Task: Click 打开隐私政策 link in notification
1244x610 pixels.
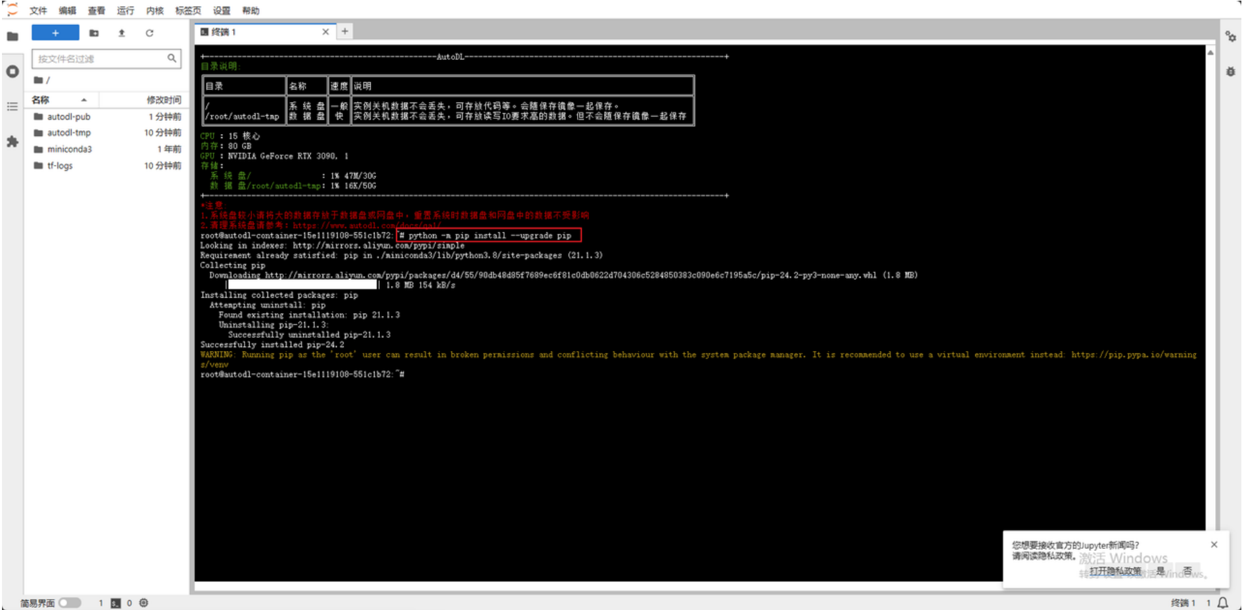Action: pyautogui.click(x=1115, y=571)
